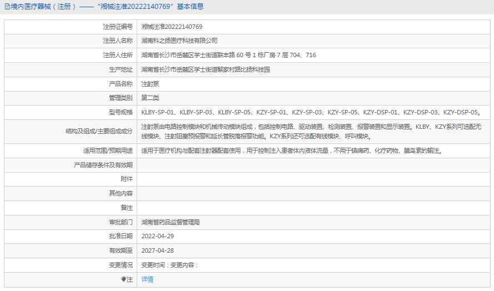Select the model specifications starting with KLBY-SP-01
The width and height of the screenshot is (494, 291).
(x=312, y=112)
